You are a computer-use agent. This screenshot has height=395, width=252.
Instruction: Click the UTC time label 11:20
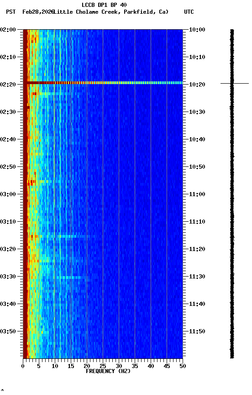(x=197, y=249)
